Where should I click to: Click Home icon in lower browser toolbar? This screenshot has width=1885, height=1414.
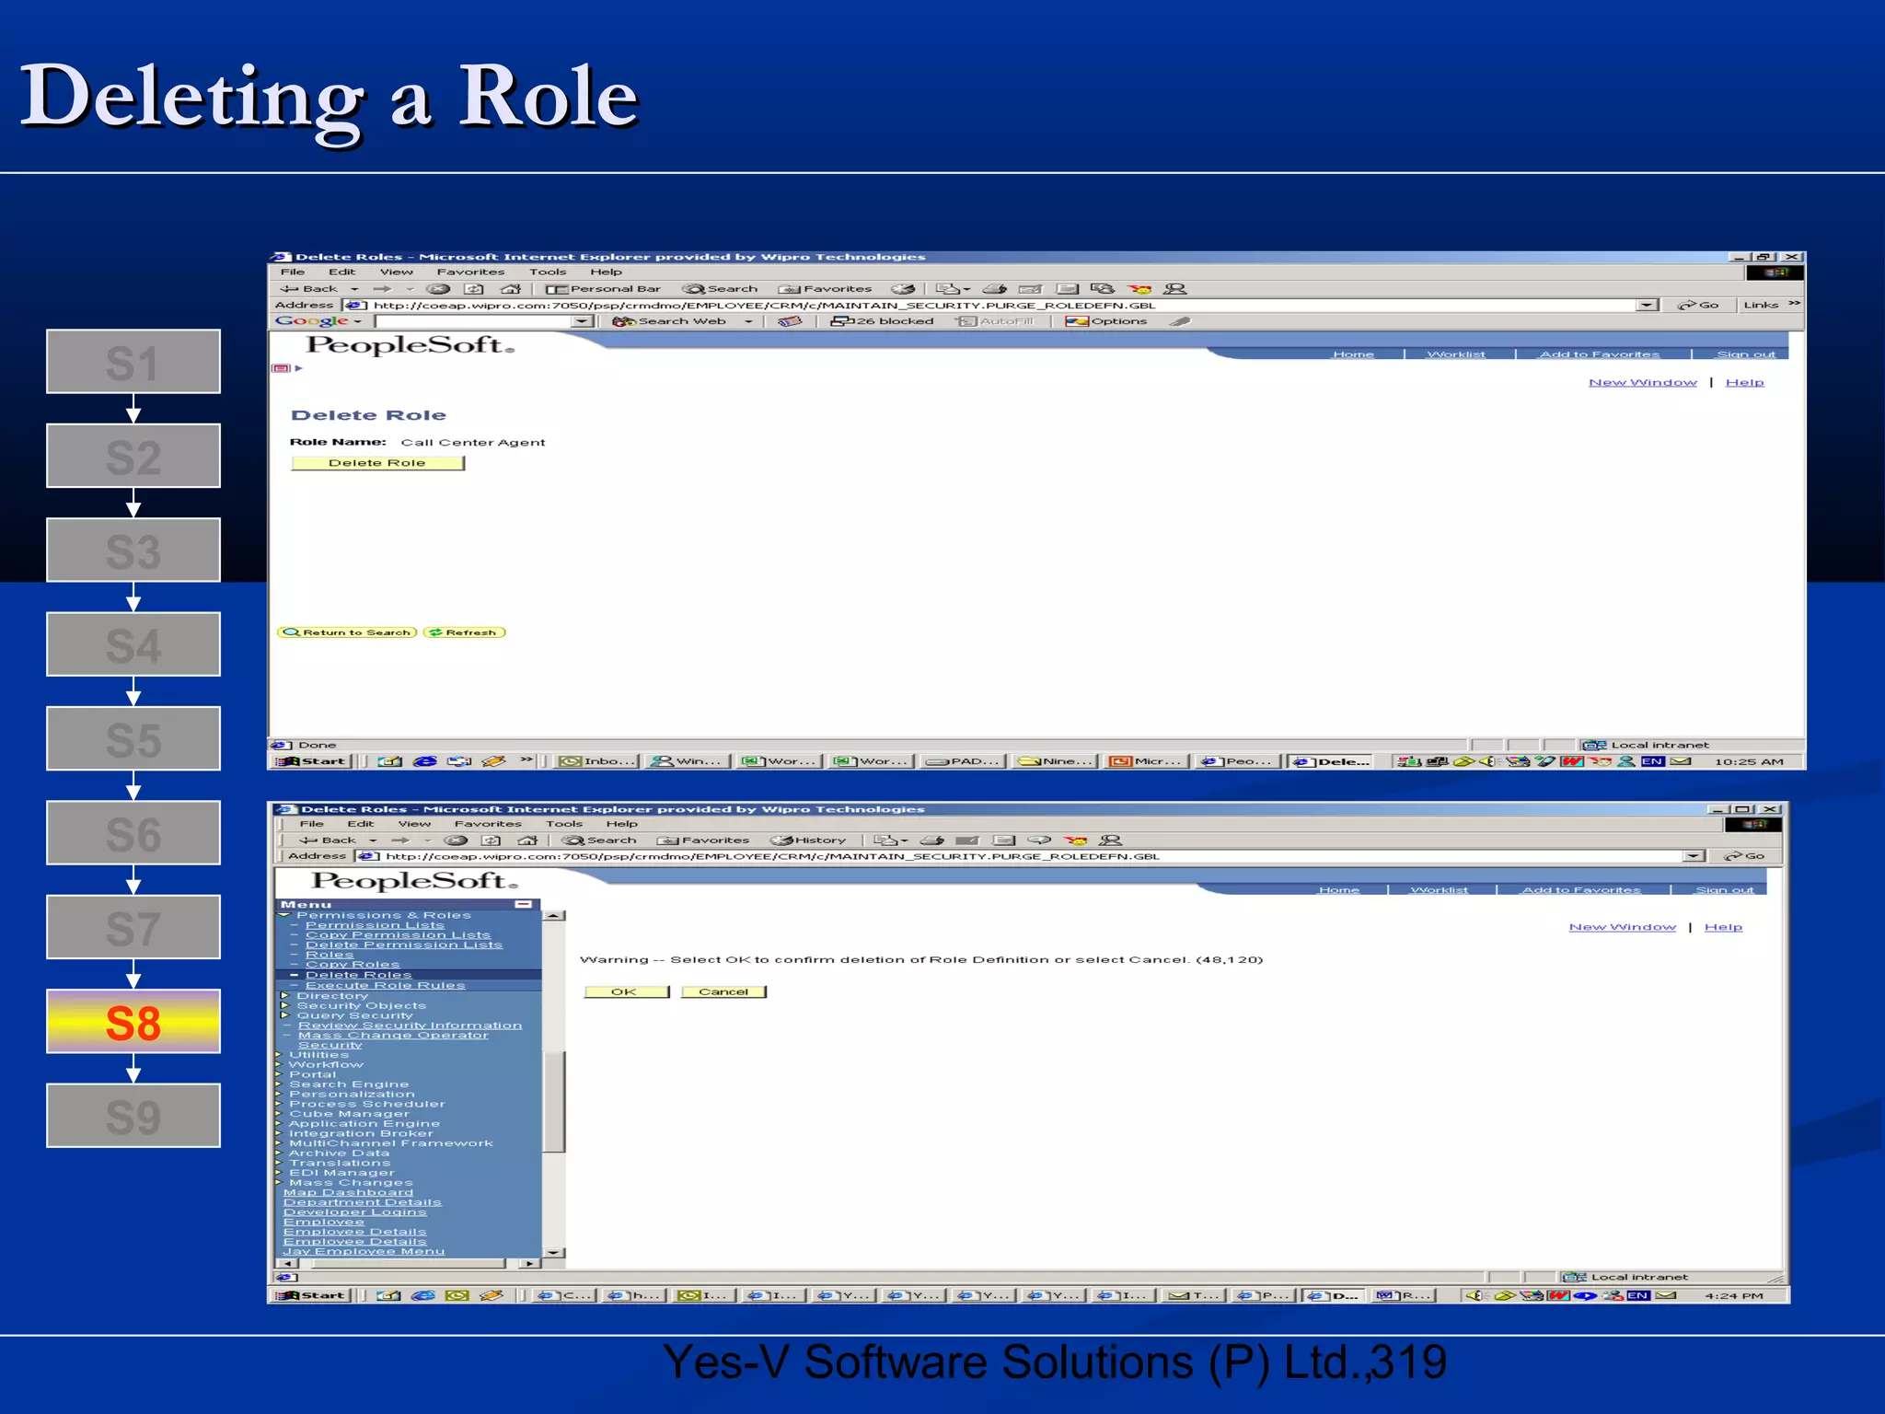point(527,840)
